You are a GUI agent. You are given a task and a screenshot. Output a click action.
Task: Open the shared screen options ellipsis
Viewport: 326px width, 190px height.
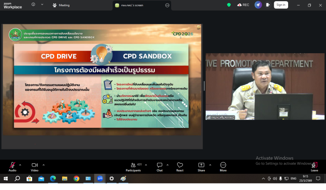(x=167, y=5)
